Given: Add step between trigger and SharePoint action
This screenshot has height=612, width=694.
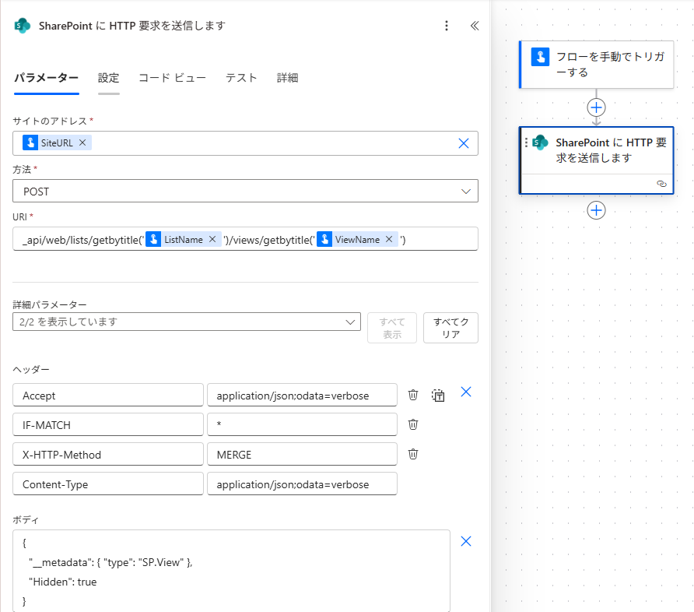Looking at the screenshot, I should point(596,107).
